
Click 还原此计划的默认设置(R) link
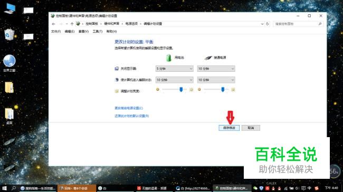click(x=132, y=116)
